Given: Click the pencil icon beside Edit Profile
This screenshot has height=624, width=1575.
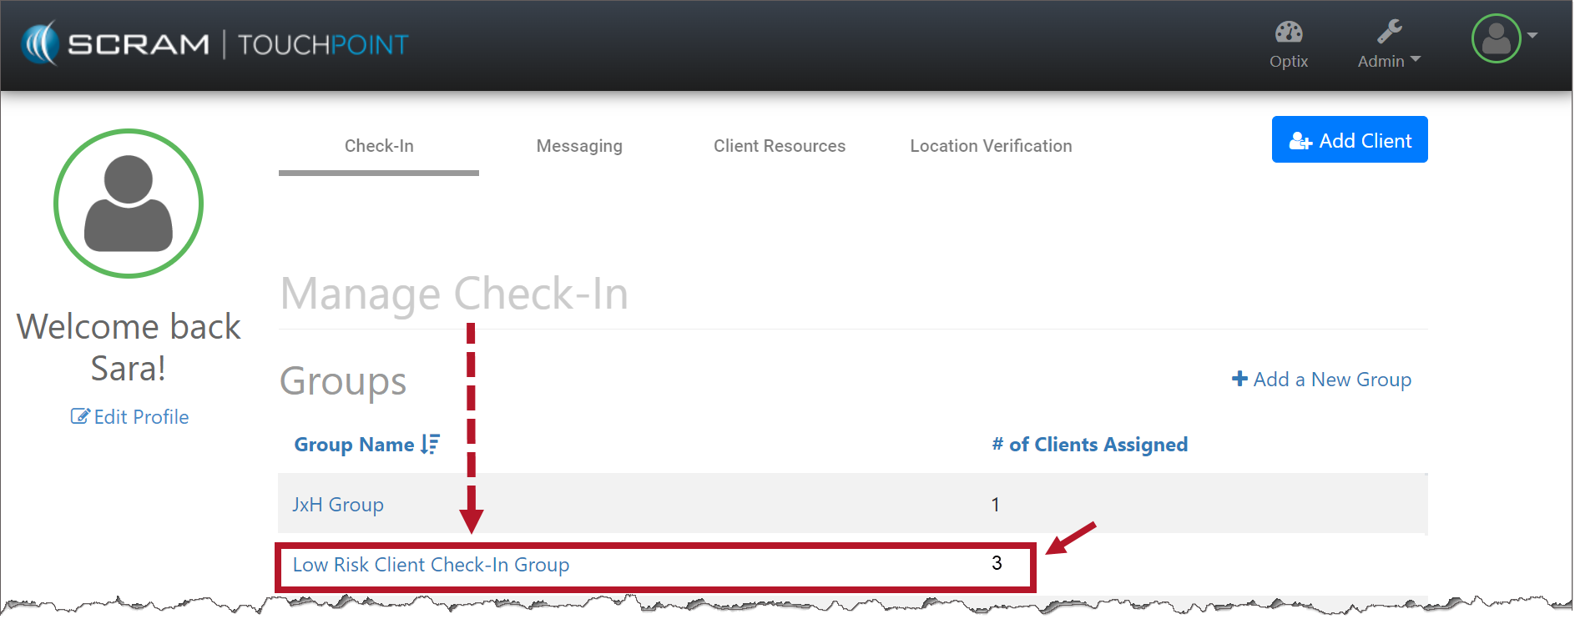Looking at the screenshot, I should point(80,416).
